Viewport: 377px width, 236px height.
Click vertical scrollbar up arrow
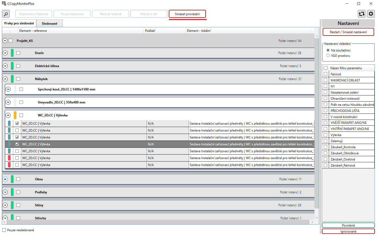point(317,36)
